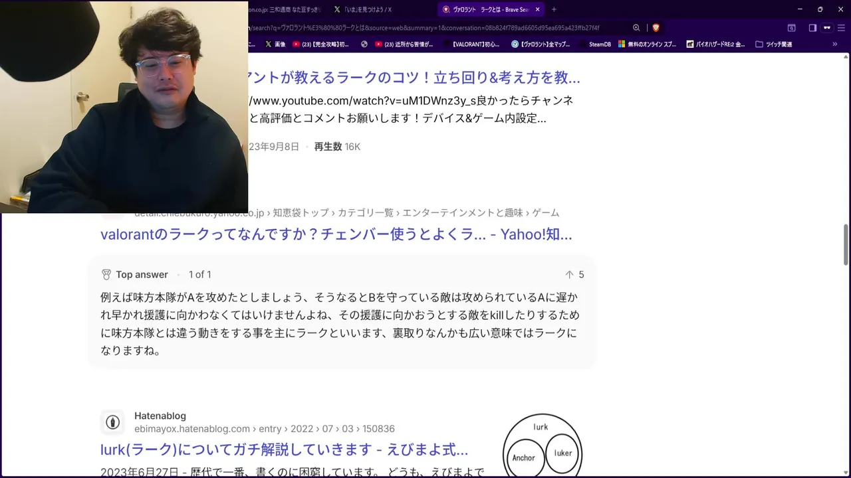This screenshot has width=851, height=478.
Task: Open the 【VALORANT】初心 bookmark
Action: [x=473, y=44]
